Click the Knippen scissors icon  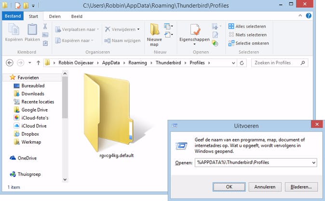click(45, 26)
